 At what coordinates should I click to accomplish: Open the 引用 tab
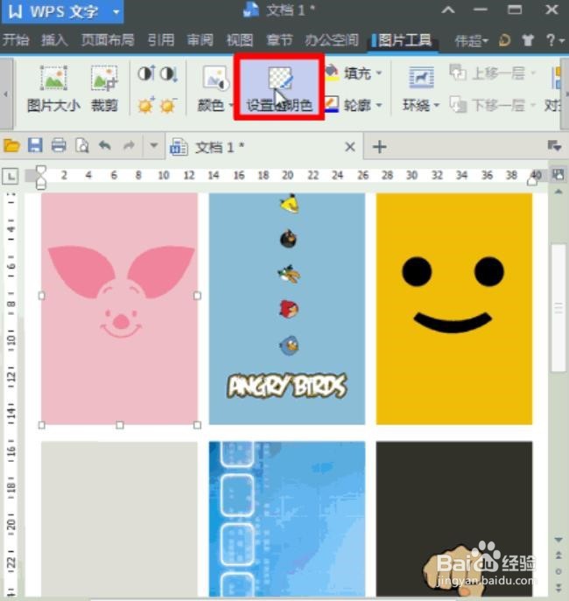[x=161, y=40]
